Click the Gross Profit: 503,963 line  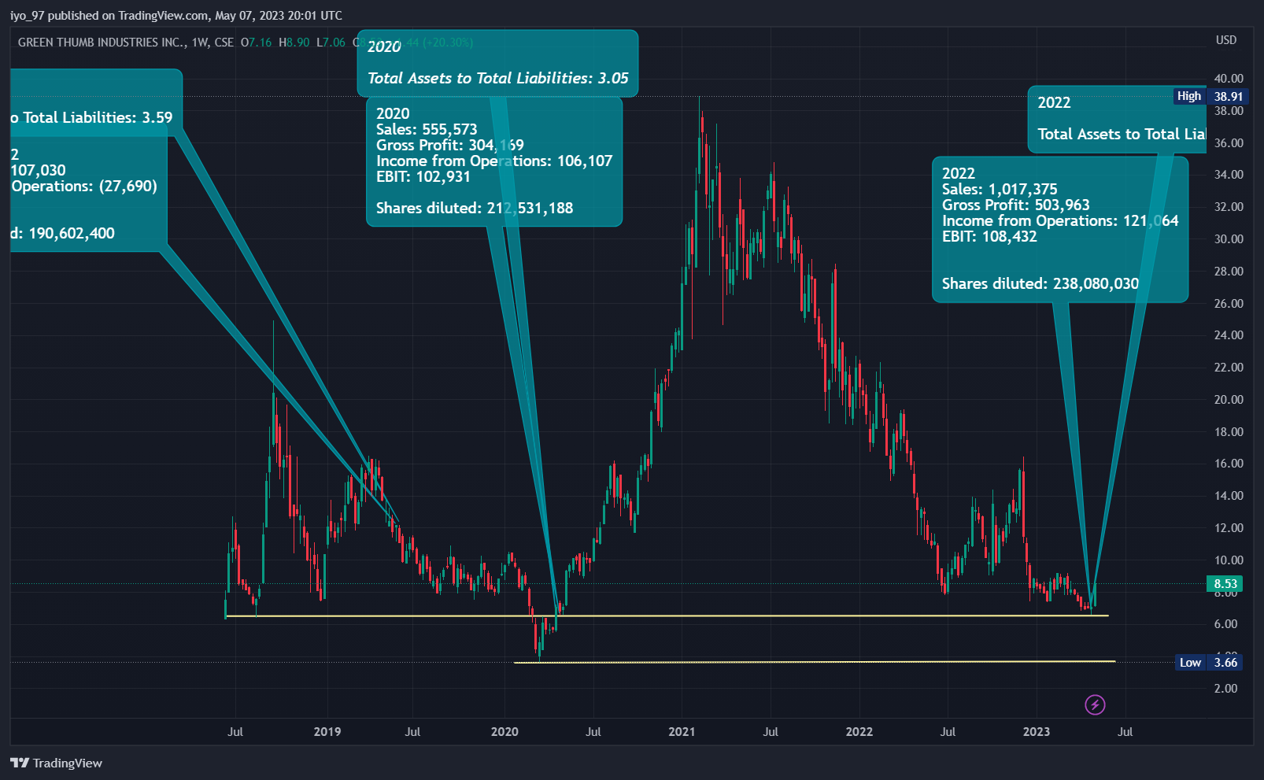coord(1015,205)
